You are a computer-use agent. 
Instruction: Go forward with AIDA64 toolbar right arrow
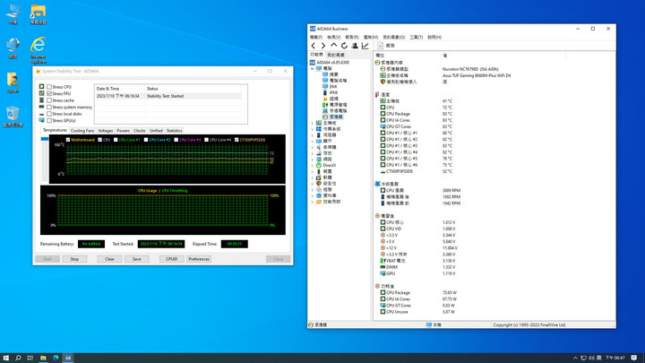323,46
